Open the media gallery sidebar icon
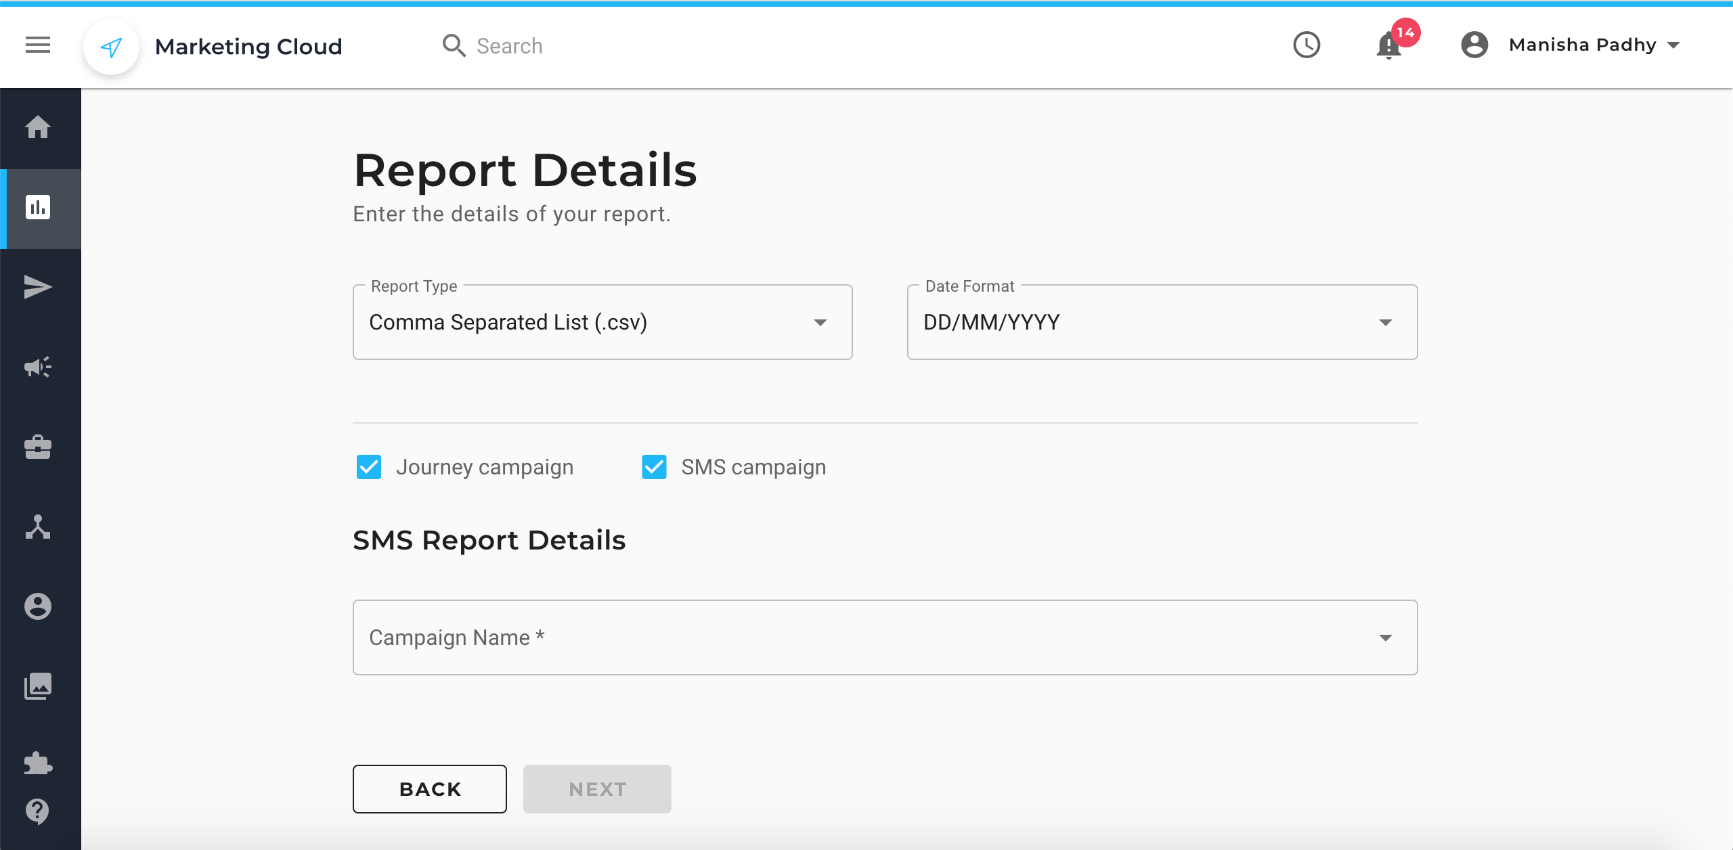Viewport: 1733px width, 850px height. (38, 686)
